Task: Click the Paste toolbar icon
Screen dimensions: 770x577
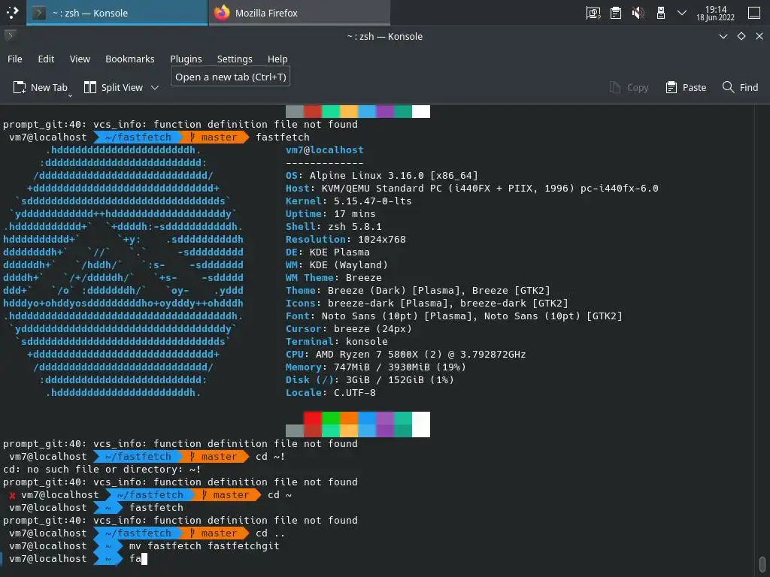Action: click(x=671, y=87)
